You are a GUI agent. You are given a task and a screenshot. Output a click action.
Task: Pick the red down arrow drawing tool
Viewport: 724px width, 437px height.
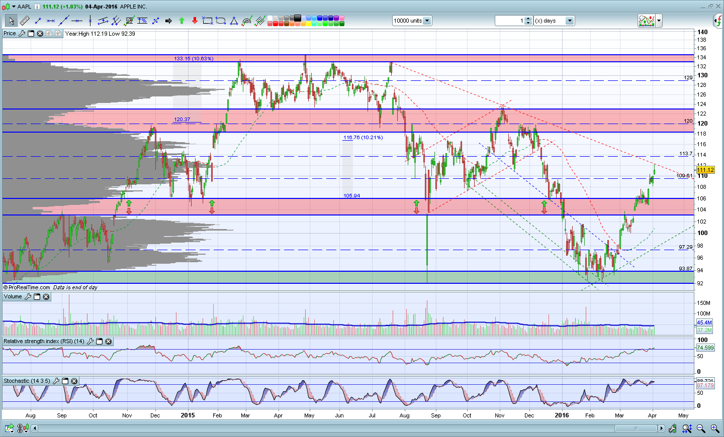click(195, 21)
